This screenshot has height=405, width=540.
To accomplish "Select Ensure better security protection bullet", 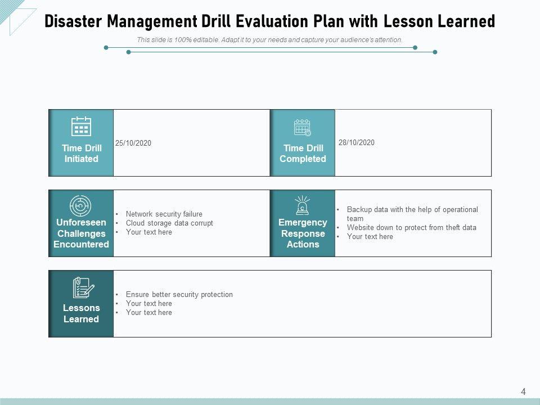I will pos(179,294).
